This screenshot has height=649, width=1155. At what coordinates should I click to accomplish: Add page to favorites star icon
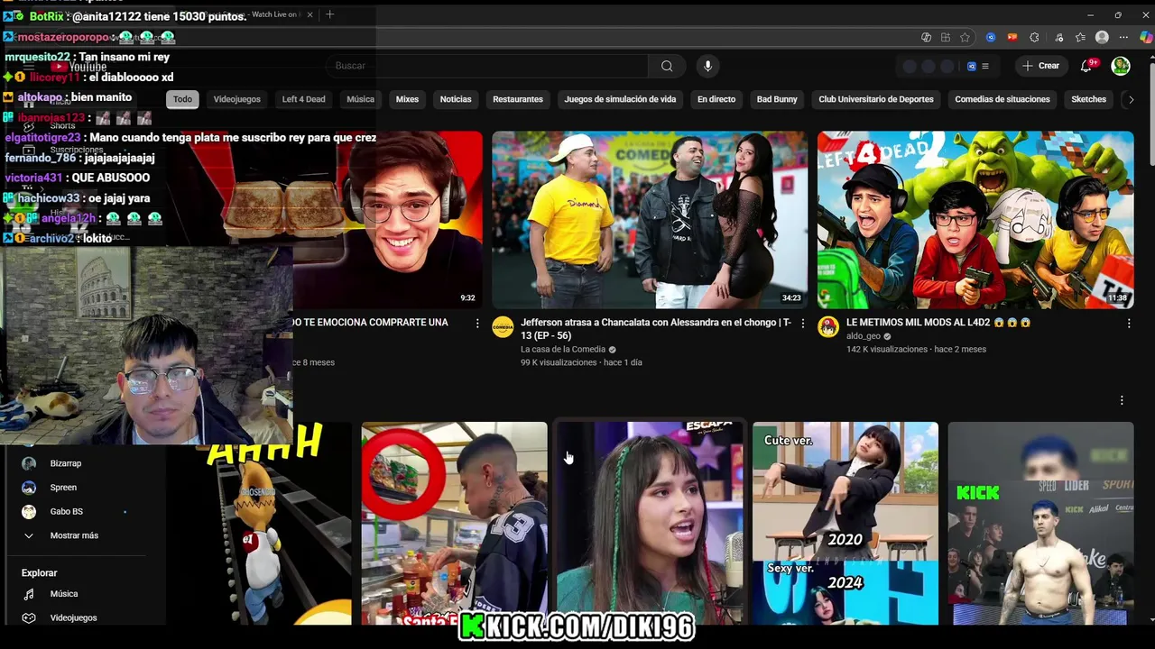[965, 37]
